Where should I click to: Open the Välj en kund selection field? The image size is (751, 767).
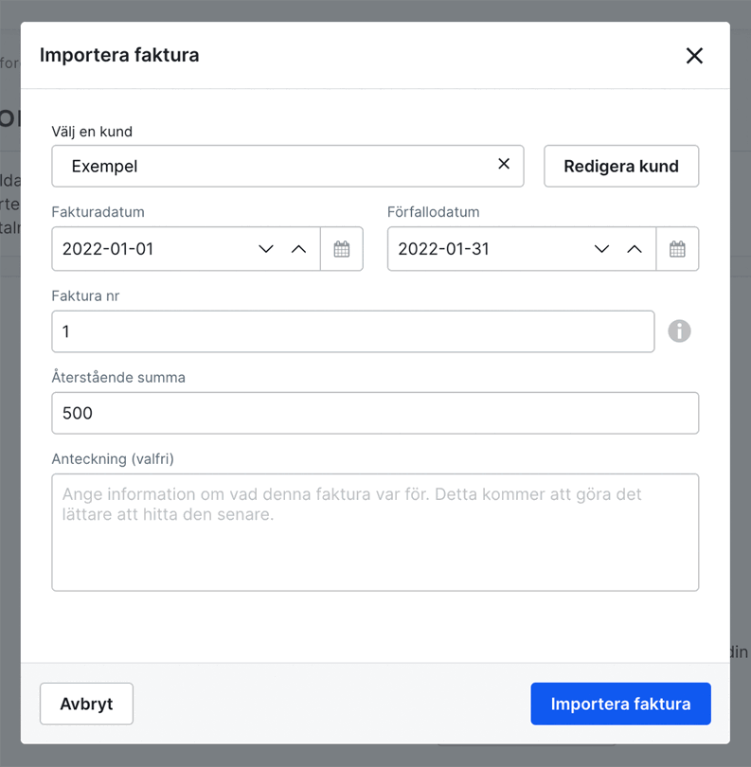point(237,165)
